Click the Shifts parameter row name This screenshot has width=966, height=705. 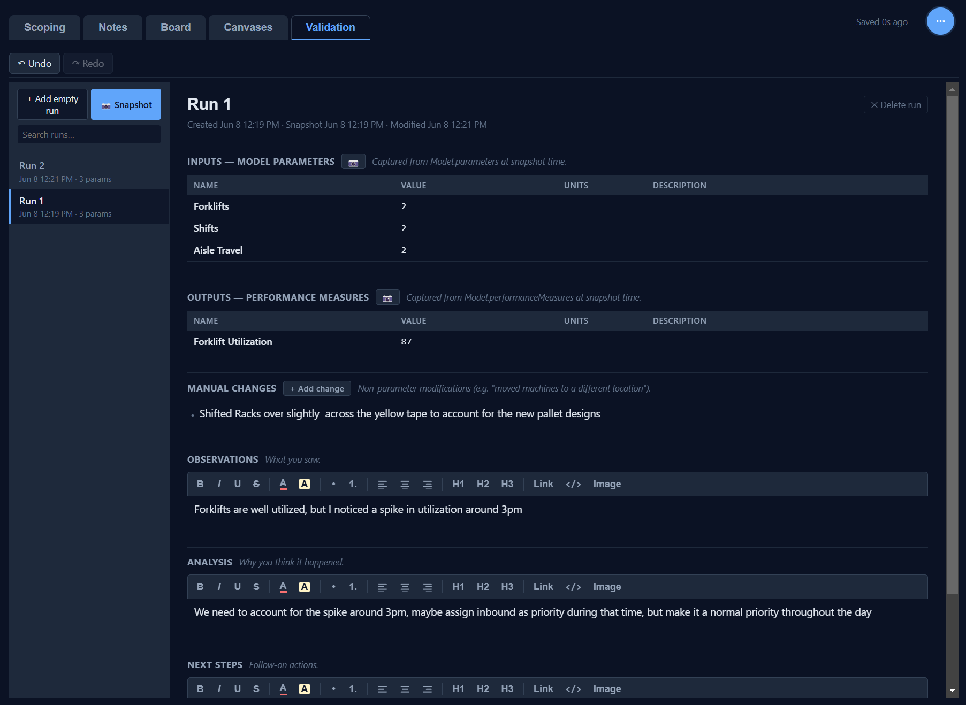(206, 228)
